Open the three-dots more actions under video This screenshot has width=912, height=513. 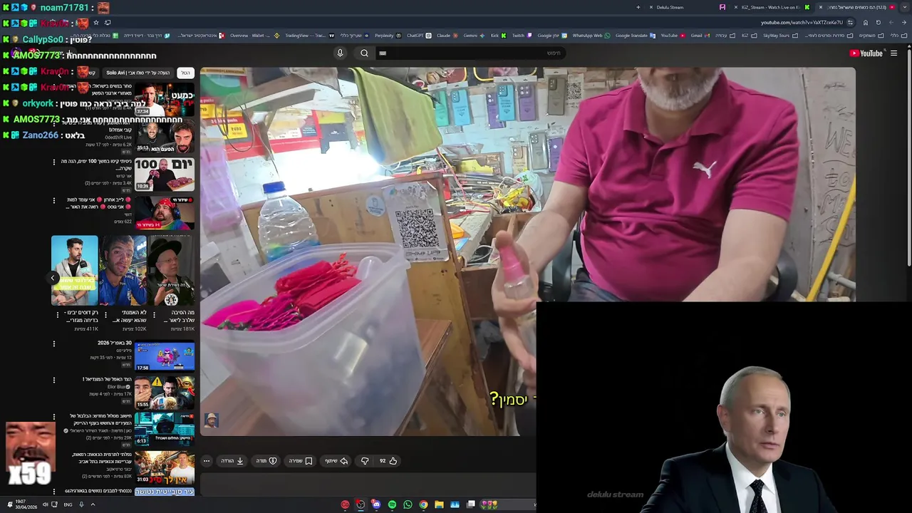(x=207, y=461)
